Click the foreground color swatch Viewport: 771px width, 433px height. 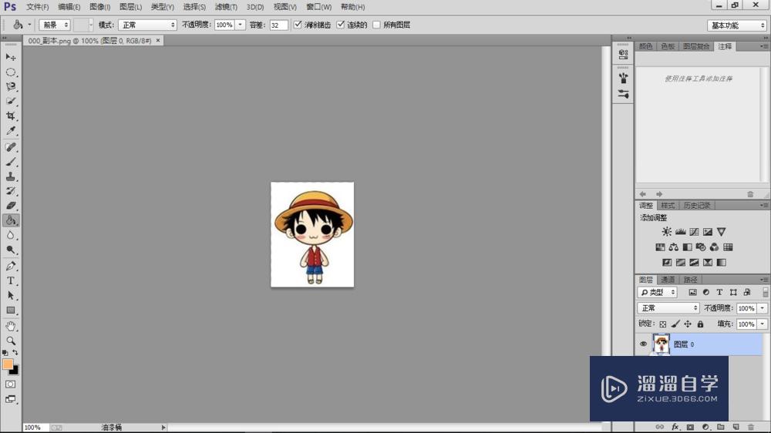click(x=8, y=364)
